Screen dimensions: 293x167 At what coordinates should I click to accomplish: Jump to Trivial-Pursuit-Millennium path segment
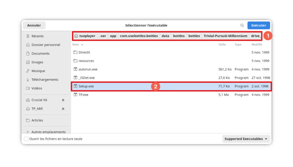pyautogui.click(x=225, y=36)
